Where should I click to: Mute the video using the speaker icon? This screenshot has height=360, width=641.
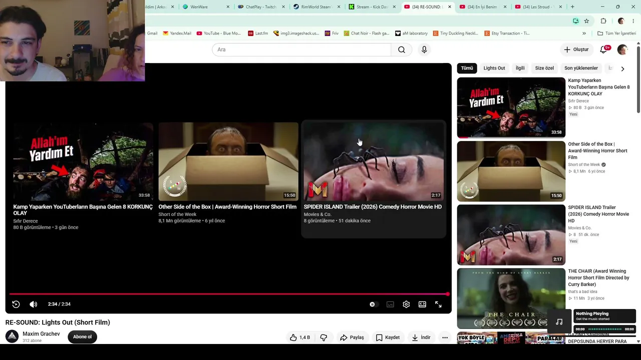pyautogui.click(x=34, y=304)
